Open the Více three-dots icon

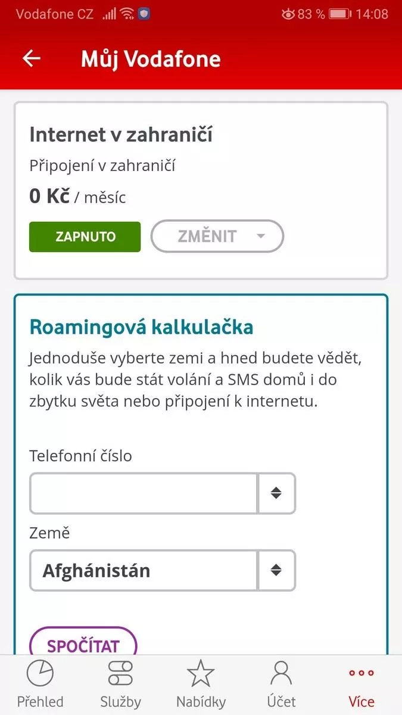[362, 673]
